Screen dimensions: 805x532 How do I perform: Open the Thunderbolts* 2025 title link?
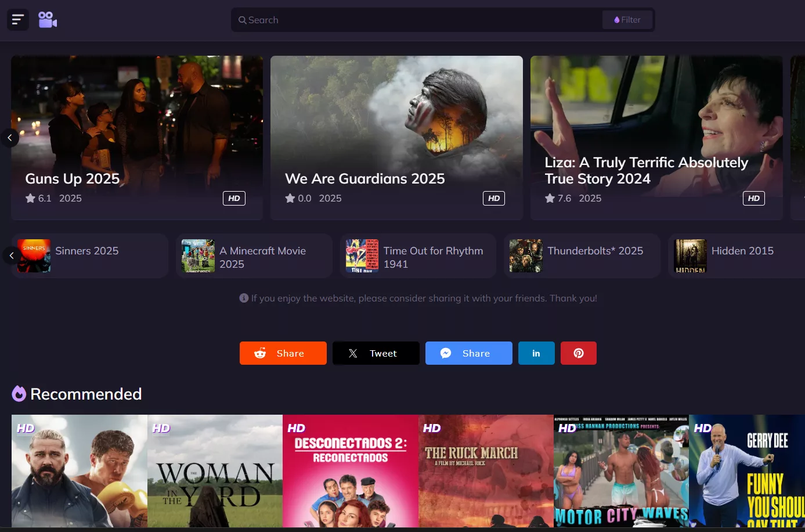[x=595, y=251]
